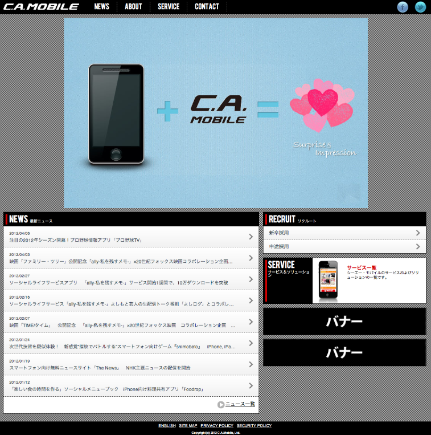The height and width of the screenshot is (435, 431).
Task: Open the PRIVACY POLICY footer link
Action: [x=217, y=425]
